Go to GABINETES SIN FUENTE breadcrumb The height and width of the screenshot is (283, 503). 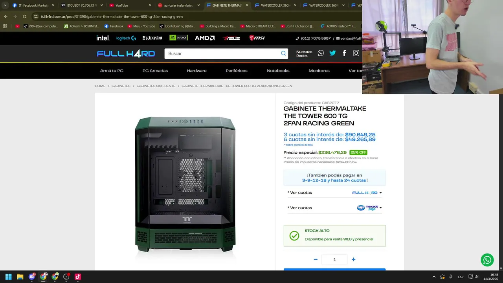pos(156,86)
